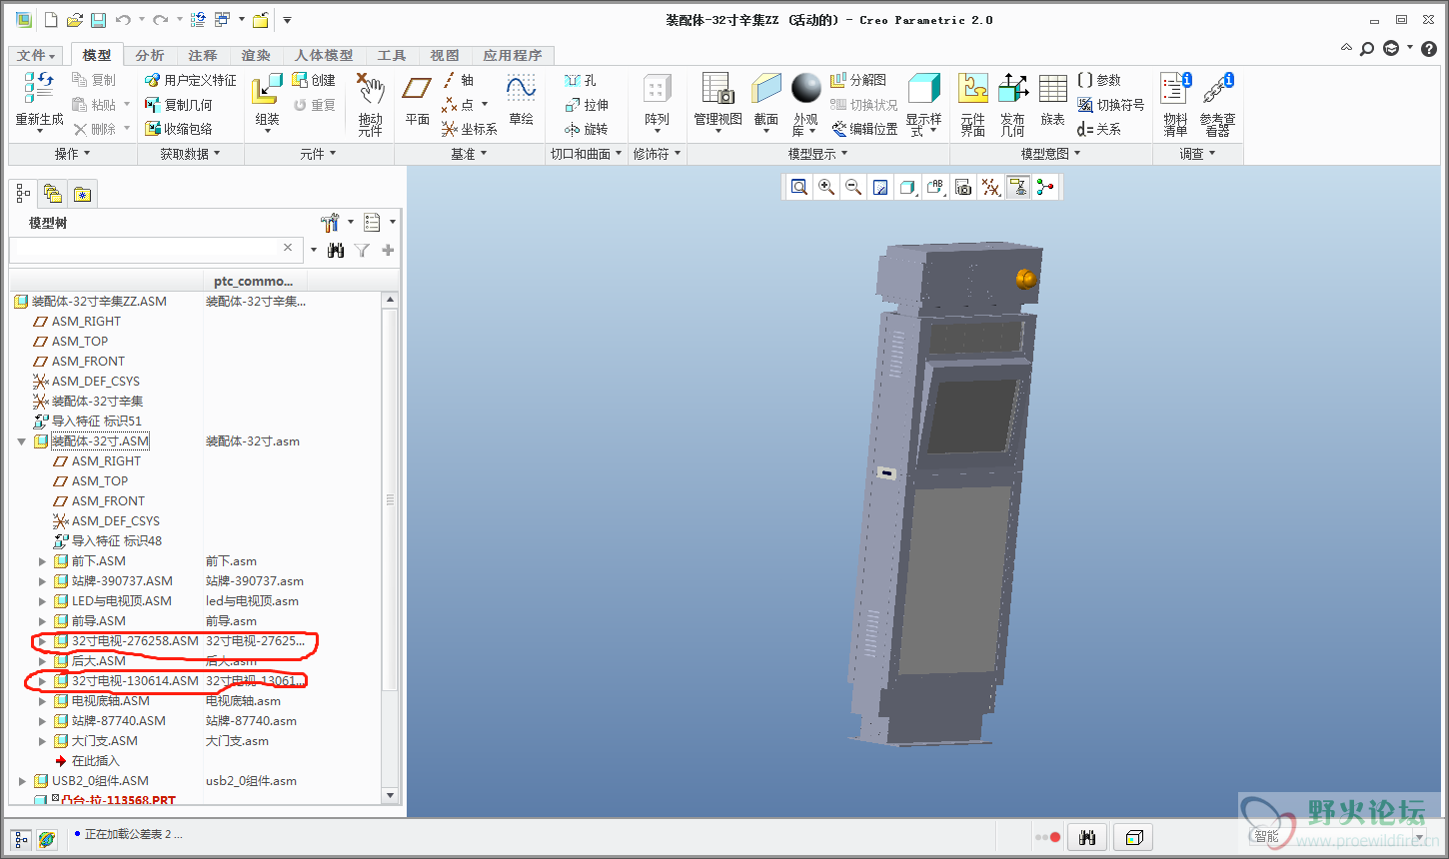Click the repaint icon in graphics toolbar

point(880,187)
